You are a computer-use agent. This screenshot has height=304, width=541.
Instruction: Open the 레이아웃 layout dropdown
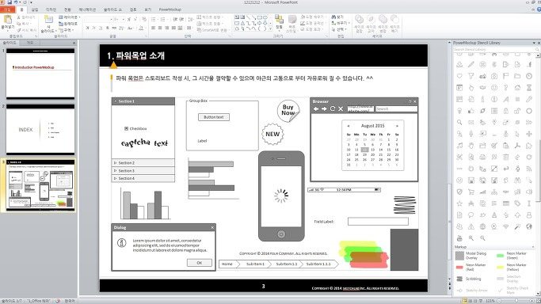point(70,17)
